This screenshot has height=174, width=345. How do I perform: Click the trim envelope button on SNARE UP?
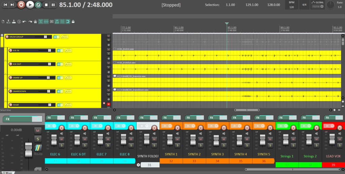tap(68, 78)
